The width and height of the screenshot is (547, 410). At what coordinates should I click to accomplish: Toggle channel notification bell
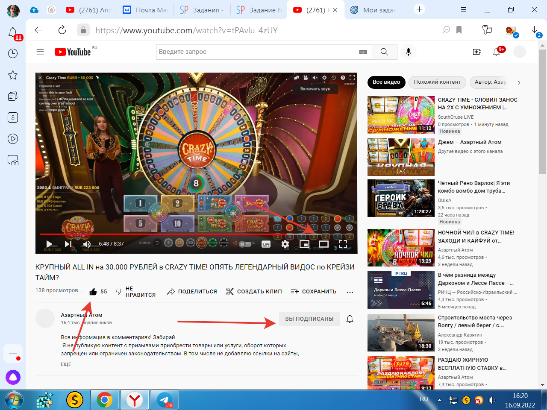click(350, 319)
